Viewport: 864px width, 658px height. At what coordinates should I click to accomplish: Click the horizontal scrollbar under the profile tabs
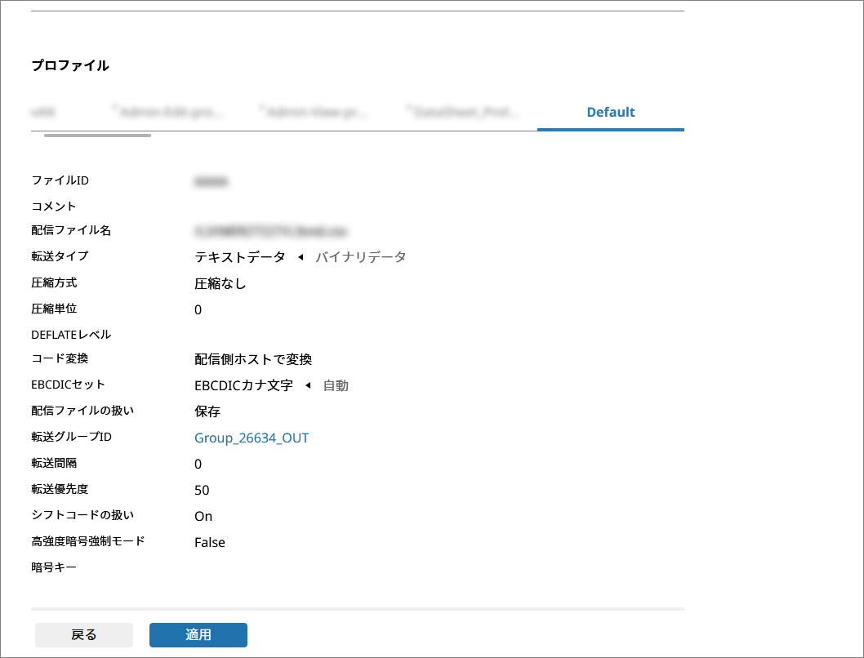pos(97,136)
